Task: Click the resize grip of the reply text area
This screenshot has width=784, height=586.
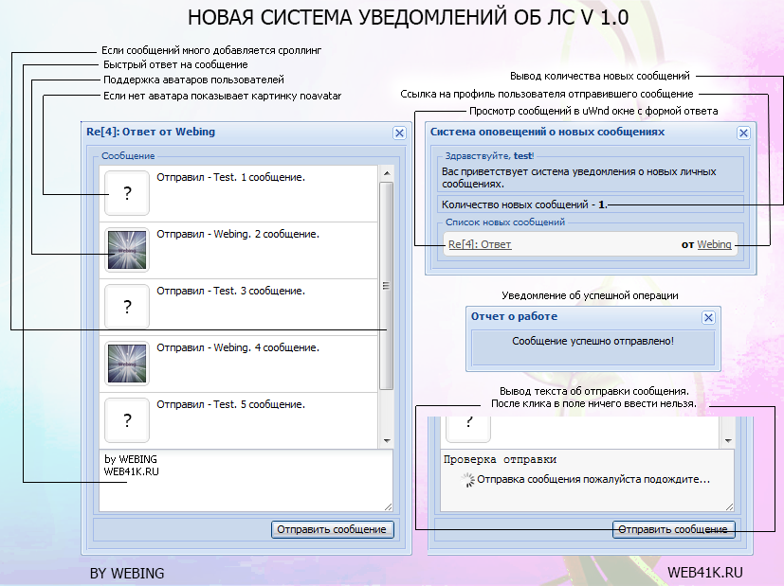Action: pos(389,506)
